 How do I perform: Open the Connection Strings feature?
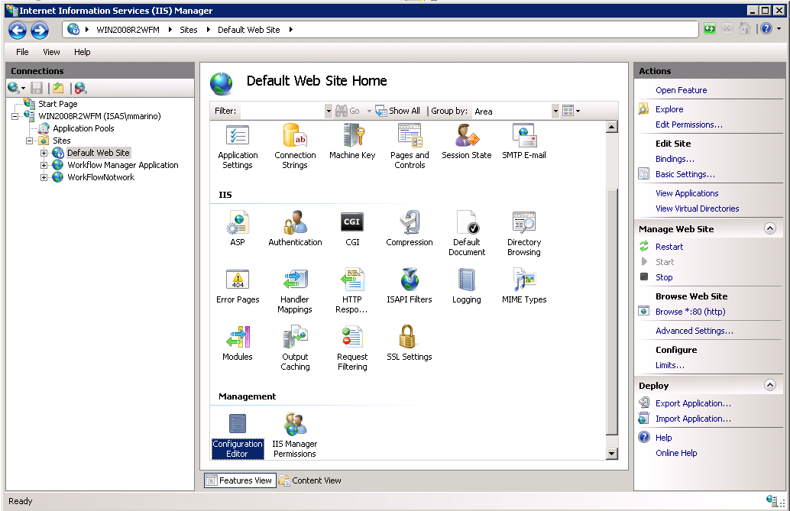pos(295,147)
